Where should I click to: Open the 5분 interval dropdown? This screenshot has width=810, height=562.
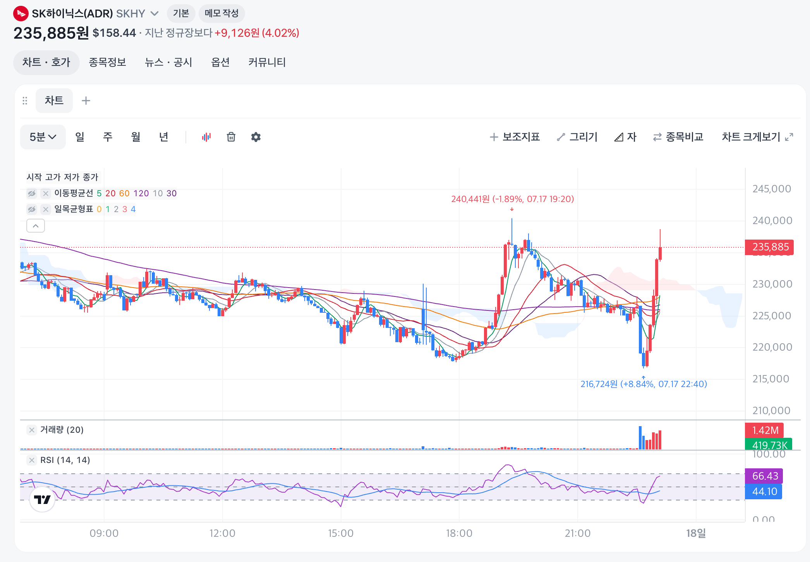[43, 137]
